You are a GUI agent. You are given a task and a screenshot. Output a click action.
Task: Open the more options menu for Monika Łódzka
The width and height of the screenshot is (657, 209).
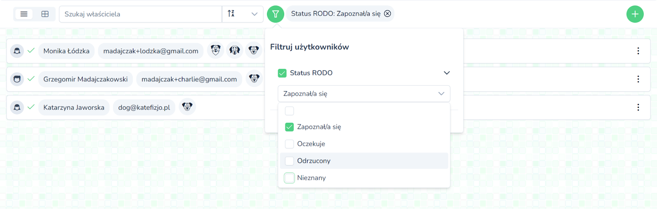638,51
